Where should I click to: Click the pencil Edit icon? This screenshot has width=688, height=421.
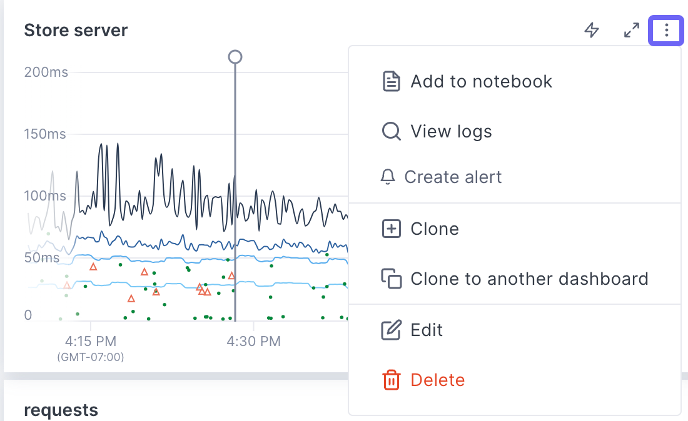pyautogui.click(x=392, y=329)
